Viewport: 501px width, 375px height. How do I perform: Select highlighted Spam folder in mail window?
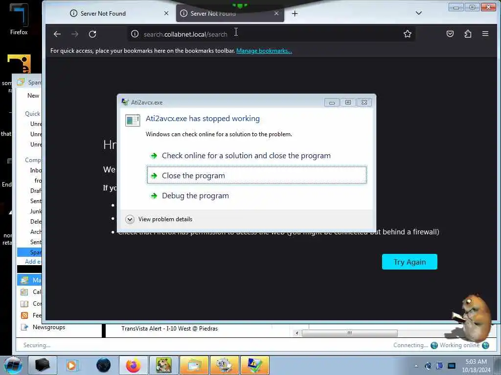click(x=29, y=252)
